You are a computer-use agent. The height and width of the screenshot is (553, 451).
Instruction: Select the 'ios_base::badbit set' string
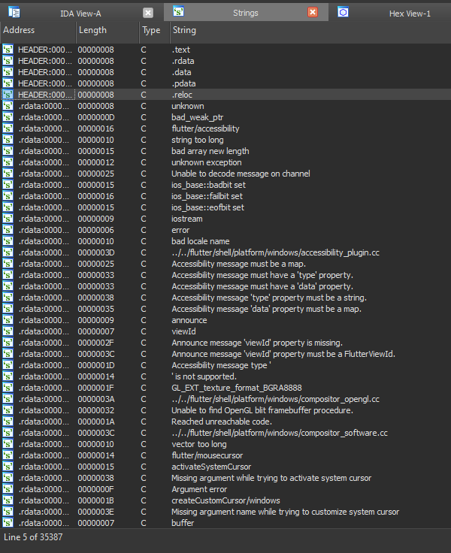point(208,185)
